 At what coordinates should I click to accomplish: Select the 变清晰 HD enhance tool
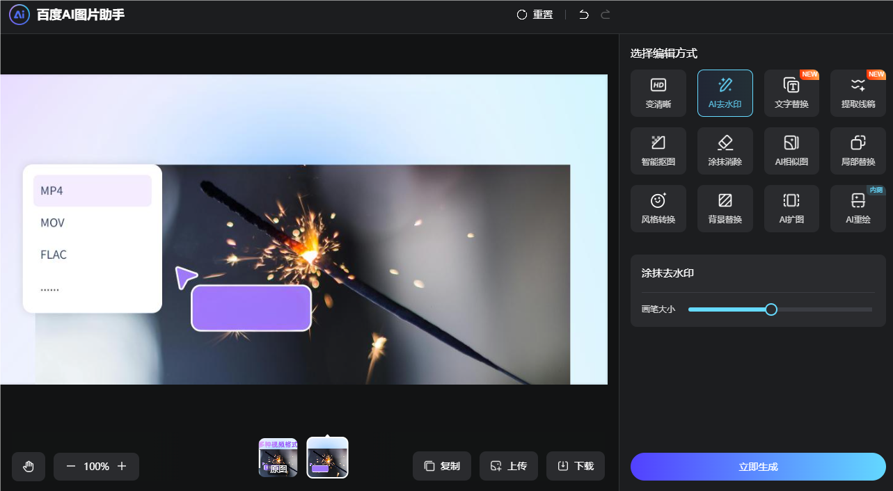coord(658,93)
